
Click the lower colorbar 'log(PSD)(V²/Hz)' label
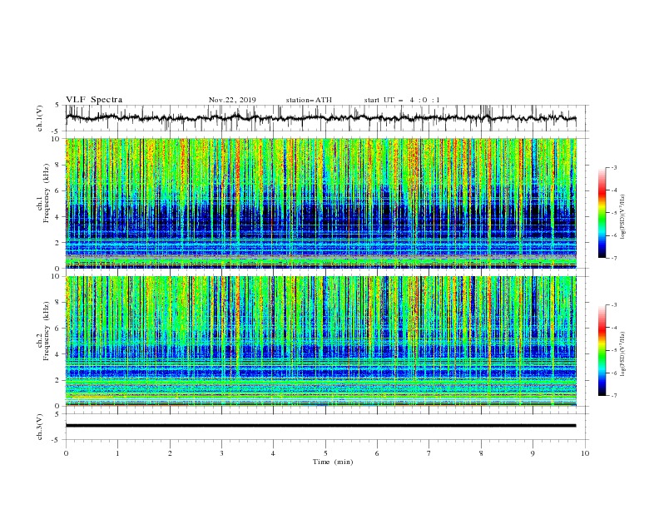pyautogui.click(x=623, y=353)
